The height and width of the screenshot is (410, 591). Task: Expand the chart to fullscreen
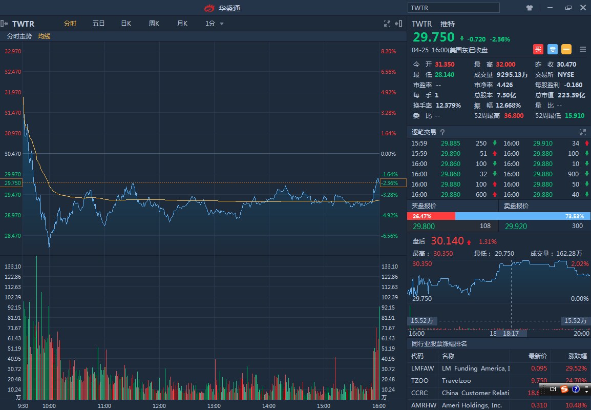(x=387, y=24)
